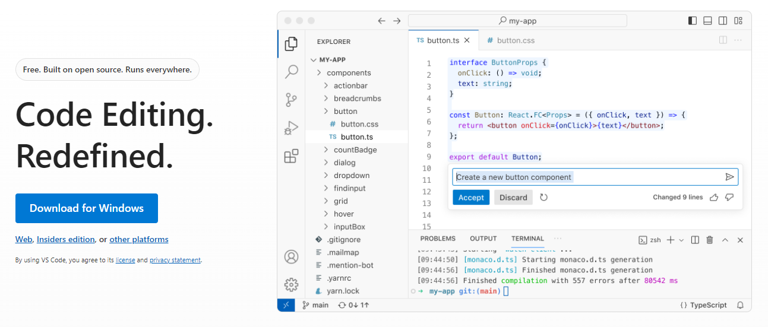Open the privacy statement link
768x327 pixels.
click(x=175, y=260)
